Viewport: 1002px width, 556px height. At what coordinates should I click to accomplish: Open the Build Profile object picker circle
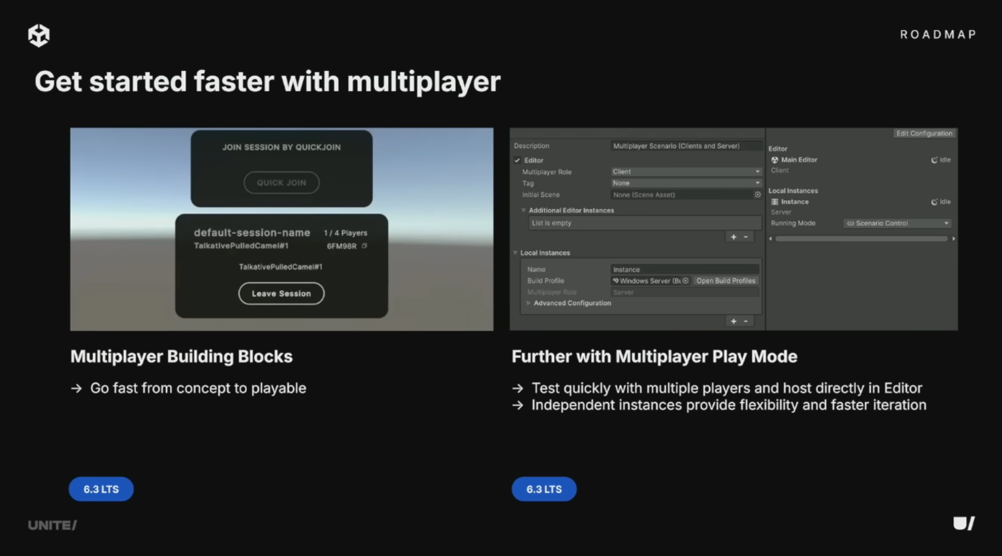685,281
